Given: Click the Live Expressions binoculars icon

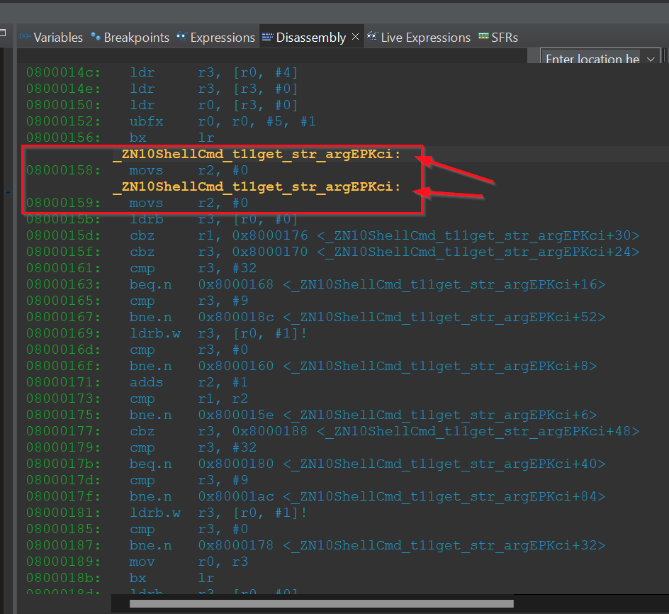Looking at the screenshot, I should [372, 37].
